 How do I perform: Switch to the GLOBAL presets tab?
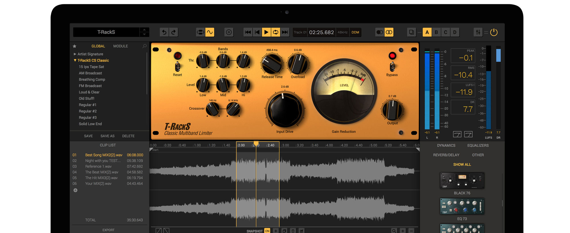pos(98,46)
